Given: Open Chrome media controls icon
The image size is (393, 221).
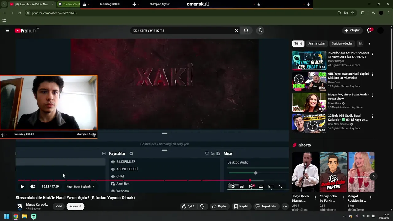Looking at the screenshot, I should 373,13.
